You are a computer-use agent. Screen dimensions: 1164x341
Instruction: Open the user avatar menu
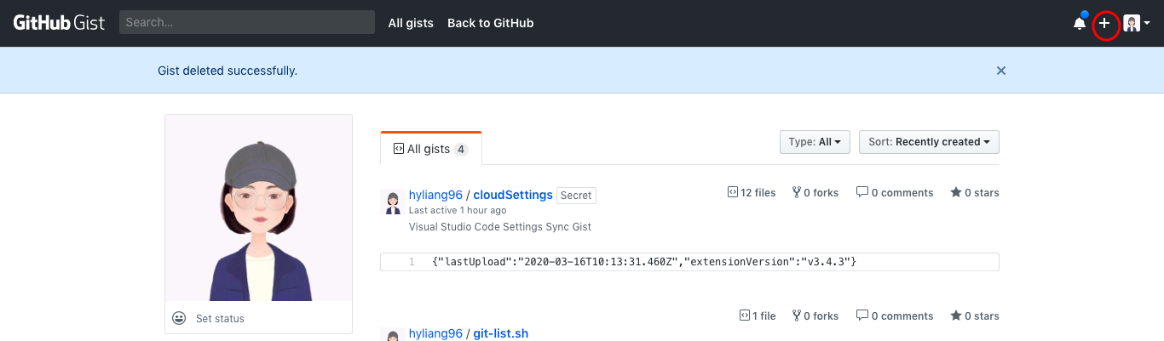click(x=1137, y=24)
